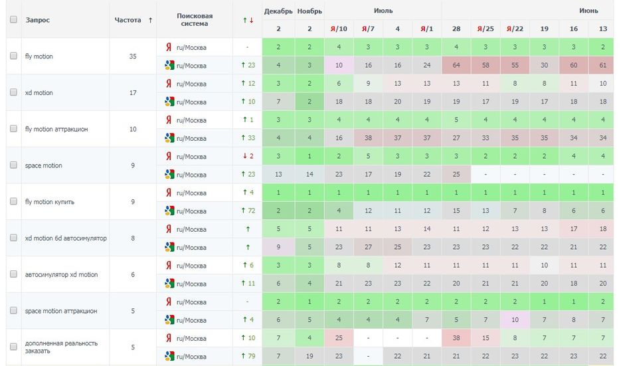
Task: Click the Поисковая система column header
Action: point(195,19)
